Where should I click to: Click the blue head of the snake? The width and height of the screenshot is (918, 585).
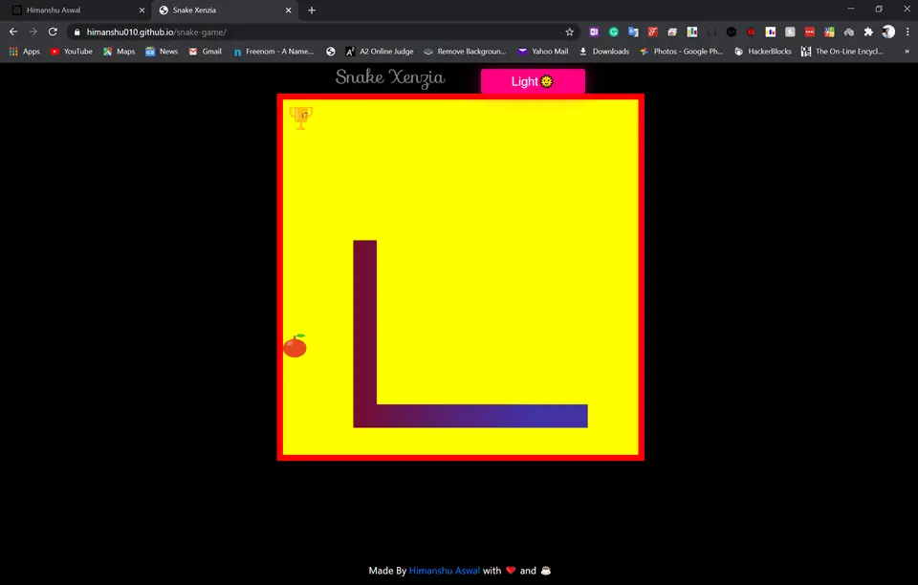click(576, 416)
